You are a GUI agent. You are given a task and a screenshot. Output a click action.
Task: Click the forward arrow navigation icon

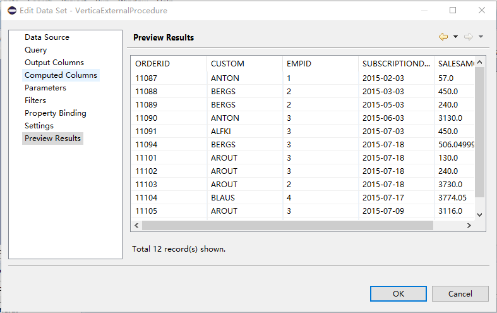(469, 37)
